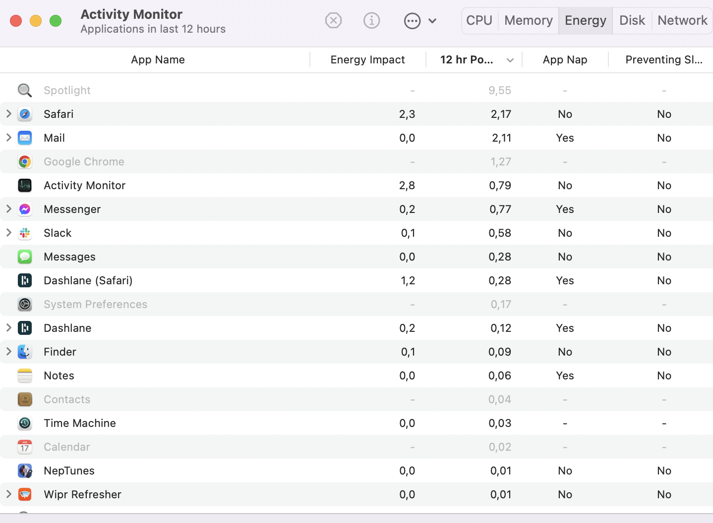Open the Network tab
Viewport: 713px width, 523px height.
682,21
